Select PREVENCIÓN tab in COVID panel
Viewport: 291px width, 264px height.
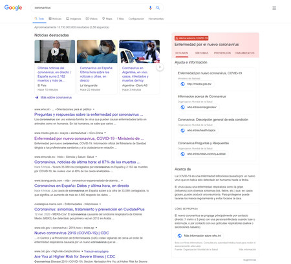click(222, 53)
